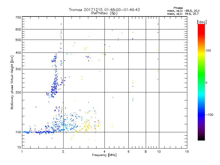The width and height of the screenshot is (220, 165).
Task: Click the '500' y-axis tick label
Action: (x=18, y=40)
